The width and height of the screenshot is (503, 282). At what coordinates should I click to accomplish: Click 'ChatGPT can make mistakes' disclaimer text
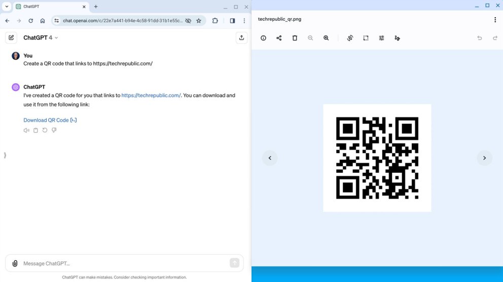coord(124,277)
